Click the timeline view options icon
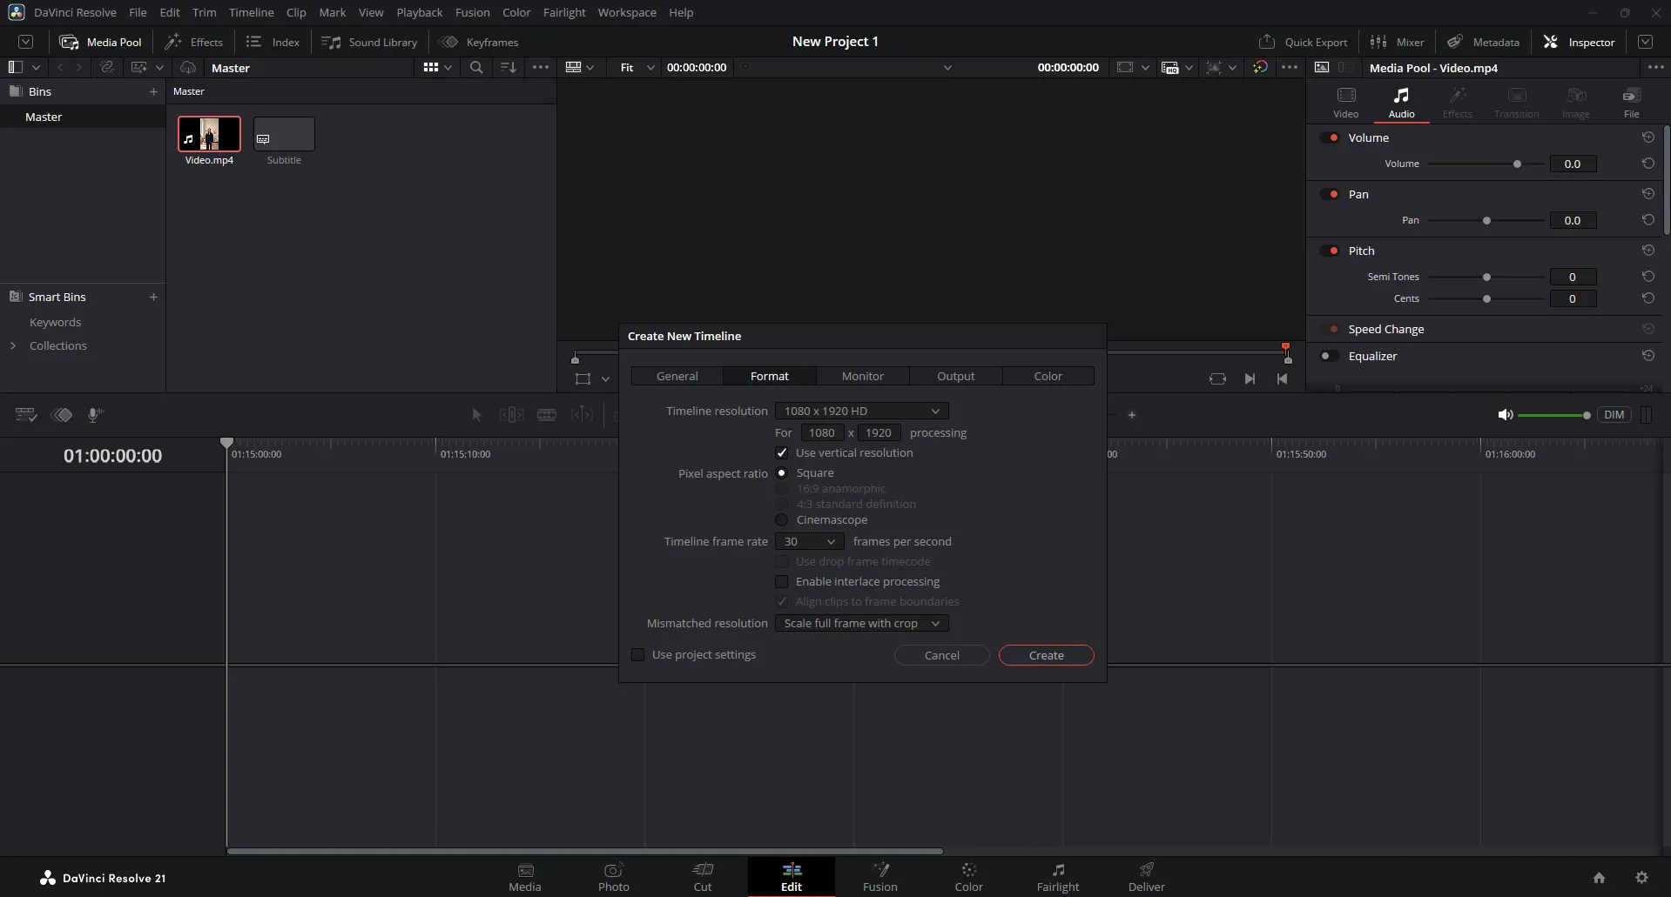The height and width of the screenshot is (897, 1671). 26,415
